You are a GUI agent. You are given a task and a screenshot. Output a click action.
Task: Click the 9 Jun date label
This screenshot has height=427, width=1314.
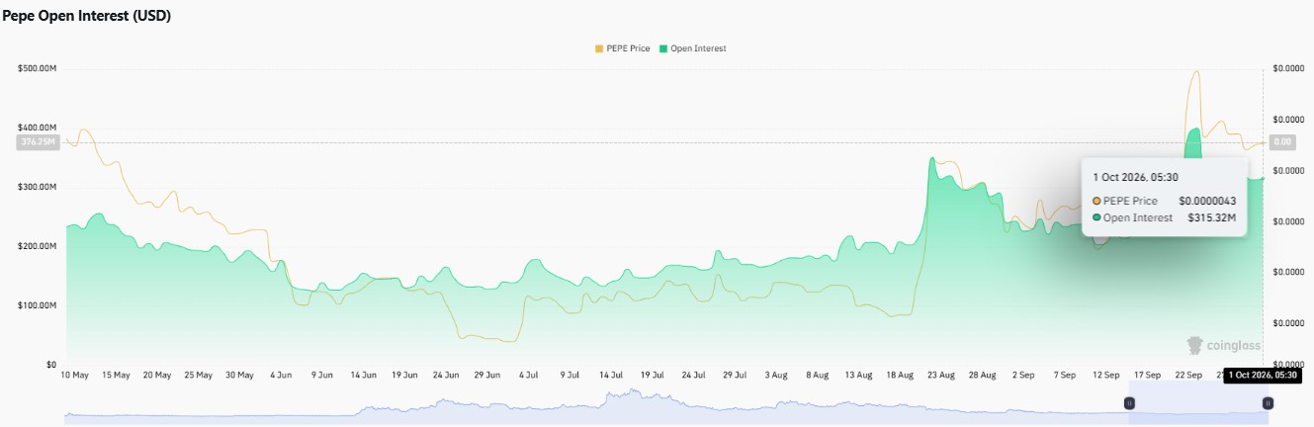(x=322, y=376)
